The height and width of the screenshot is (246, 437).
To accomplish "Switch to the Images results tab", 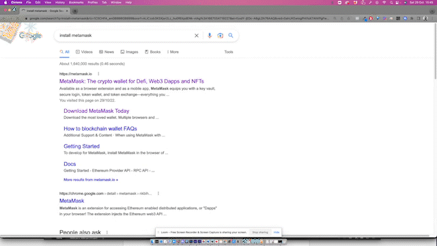I will click(x=129, y=52).
